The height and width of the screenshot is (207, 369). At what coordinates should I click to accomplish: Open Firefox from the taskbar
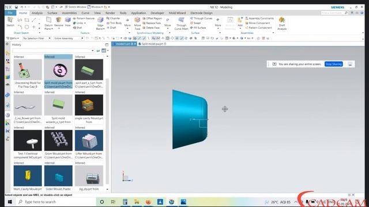148,202
